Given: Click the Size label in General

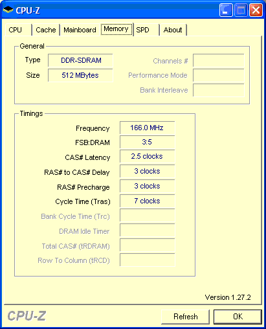Looking at the screenshot, I should pos(33,75).
